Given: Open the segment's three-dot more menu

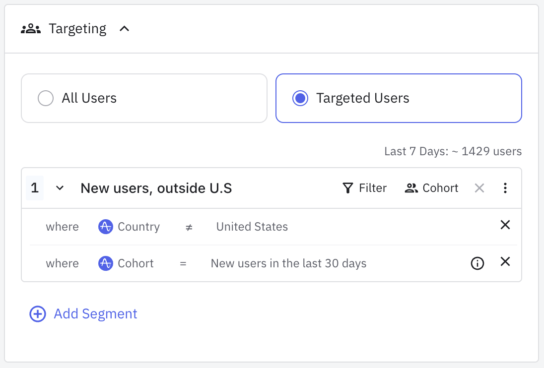Looking at the screenshot, I should [505, 188].
